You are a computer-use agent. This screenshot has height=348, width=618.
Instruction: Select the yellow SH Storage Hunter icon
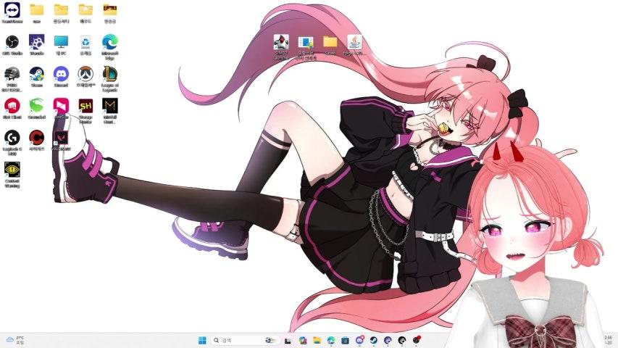(85, 106)
